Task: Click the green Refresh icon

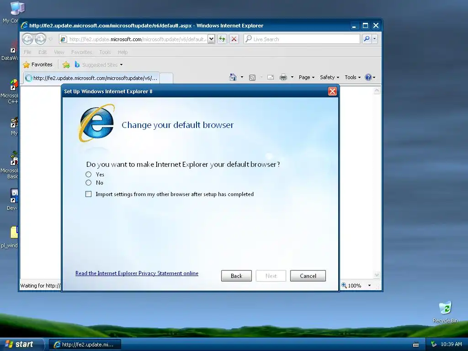Action: [222, 39]
